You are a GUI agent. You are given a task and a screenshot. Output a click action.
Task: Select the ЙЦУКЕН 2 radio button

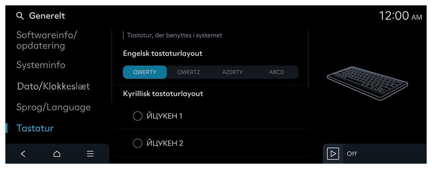click(138, 144)
